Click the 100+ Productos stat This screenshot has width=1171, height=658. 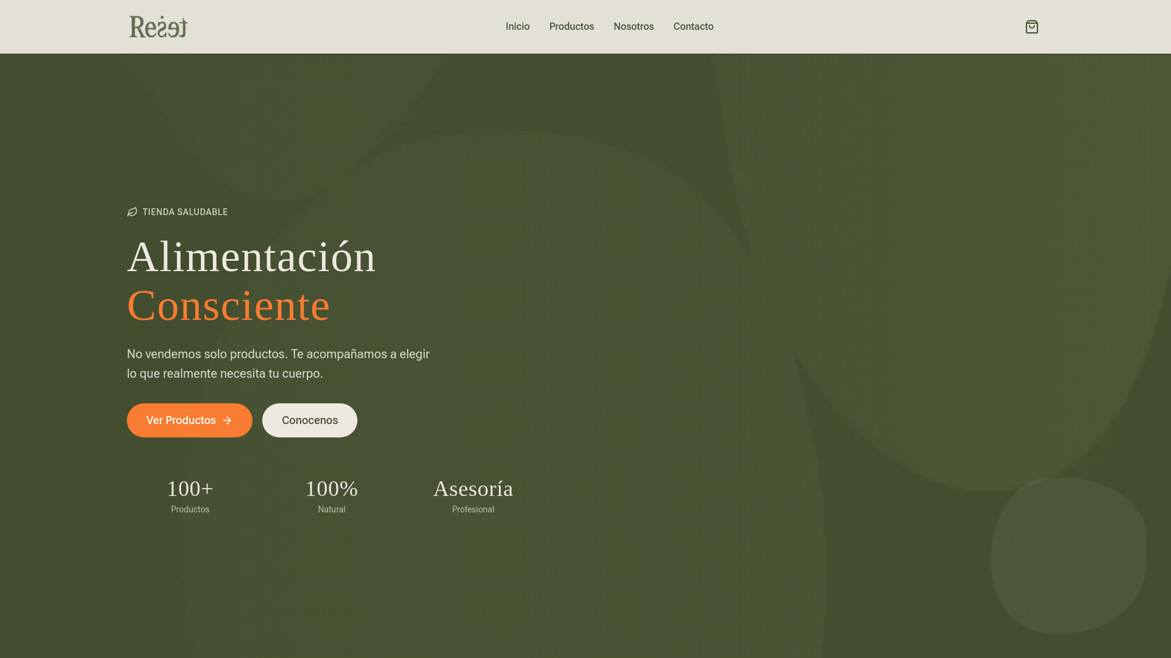click(190, 497)
